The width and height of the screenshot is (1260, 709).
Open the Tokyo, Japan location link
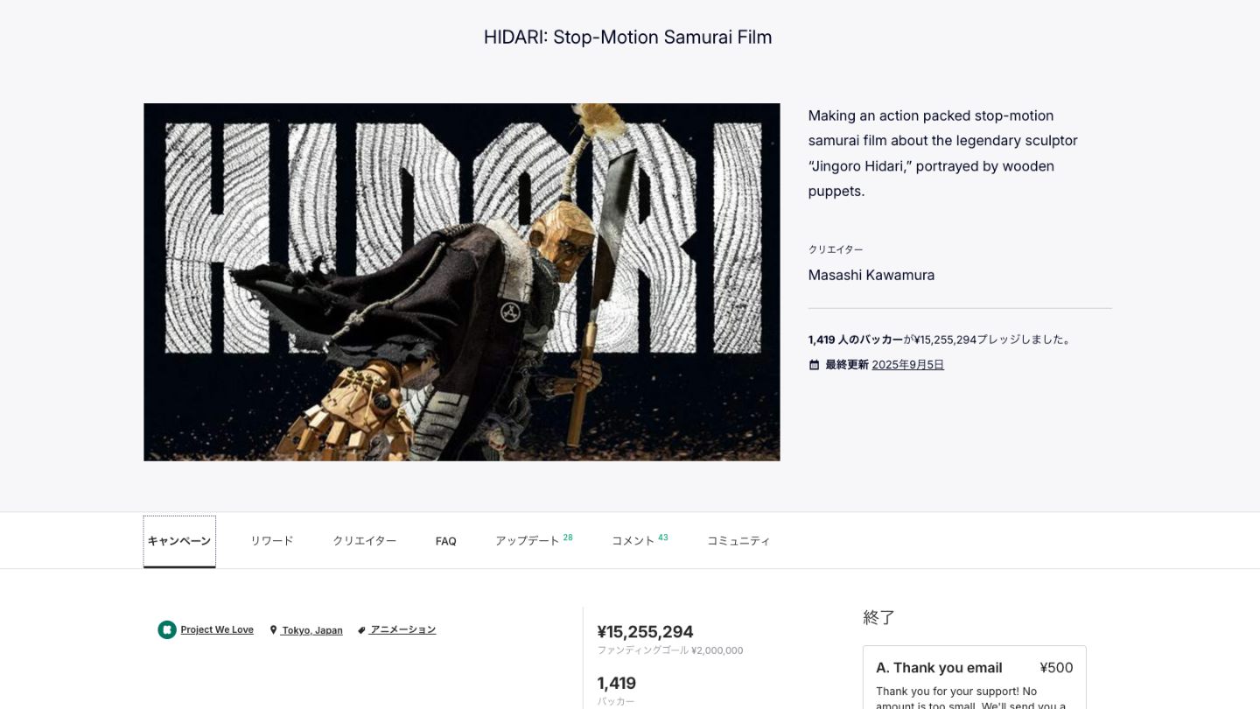click(x=311, y=630)
